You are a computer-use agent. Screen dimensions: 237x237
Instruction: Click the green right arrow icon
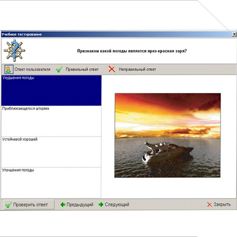click(x=101, y=205)
